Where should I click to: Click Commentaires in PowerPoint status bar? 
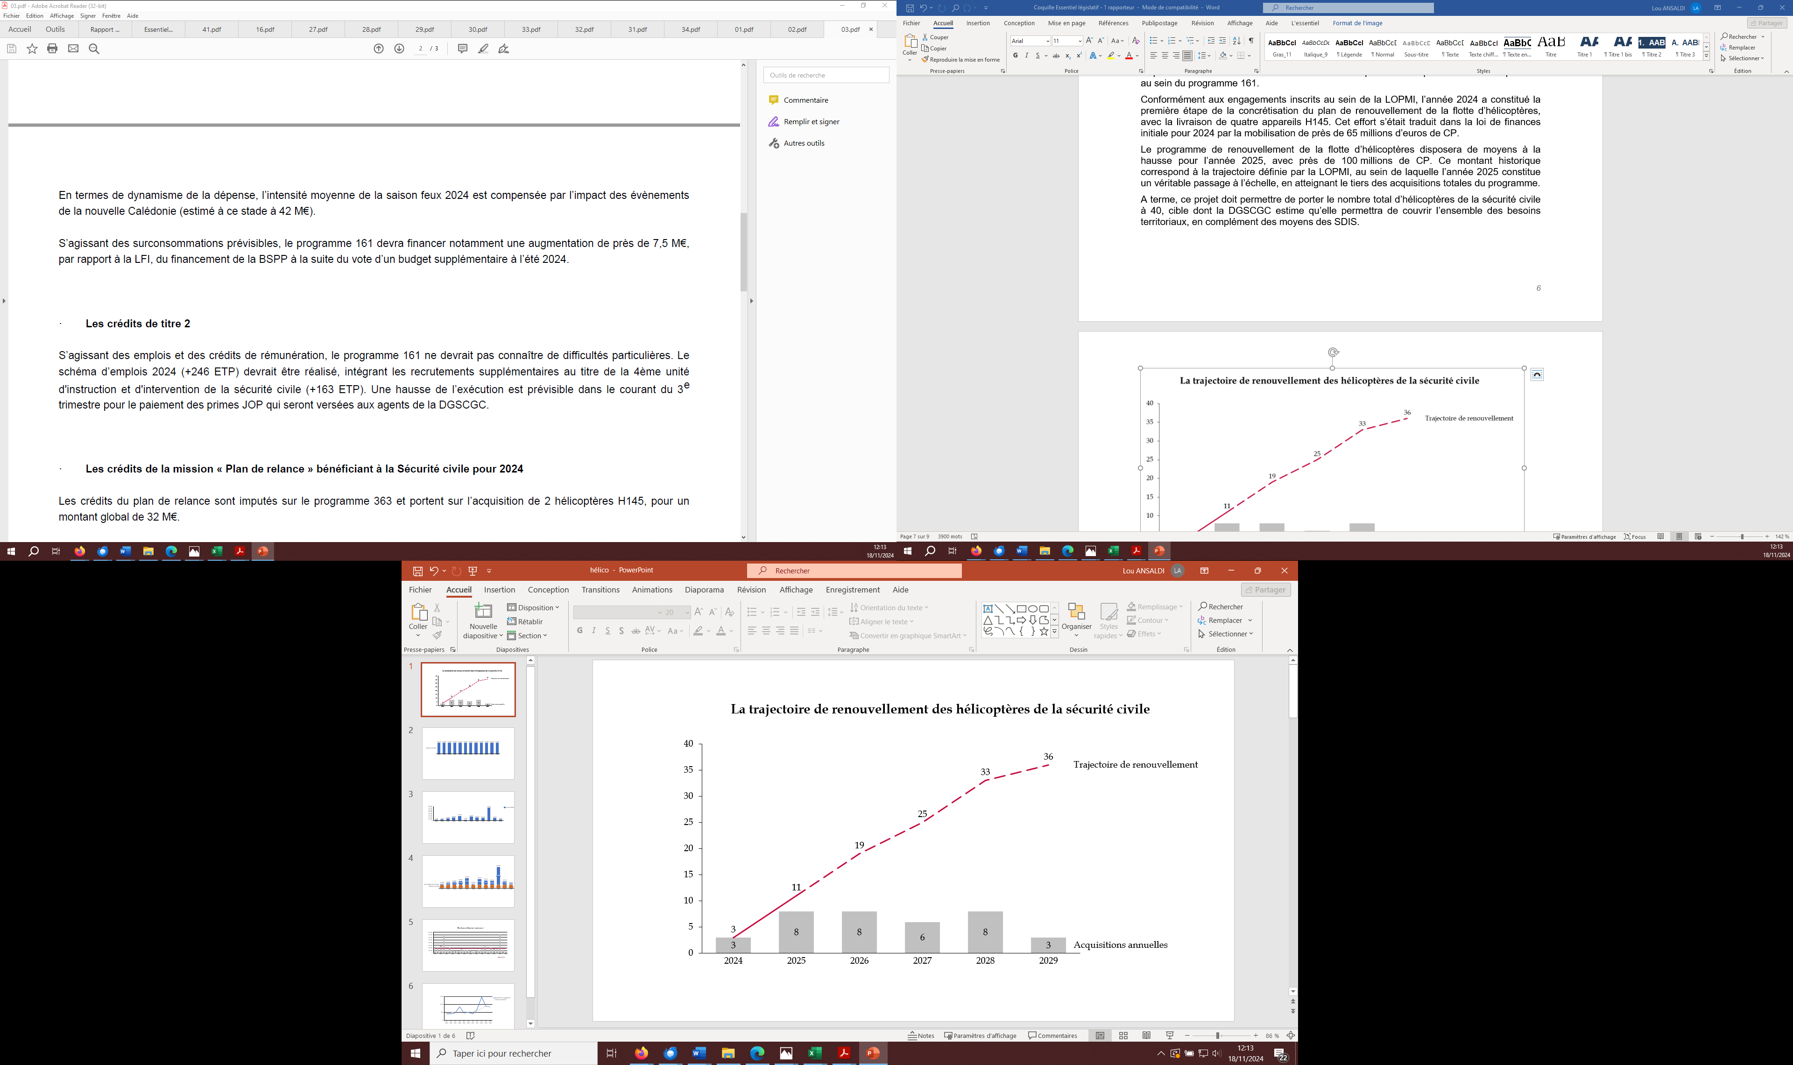tap(1052, 1036)
